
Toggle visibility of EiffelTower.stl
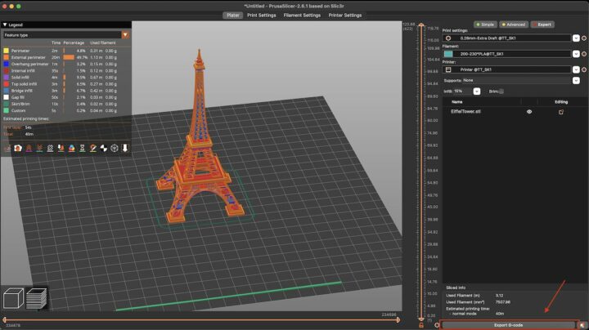[x=529, y=111]
